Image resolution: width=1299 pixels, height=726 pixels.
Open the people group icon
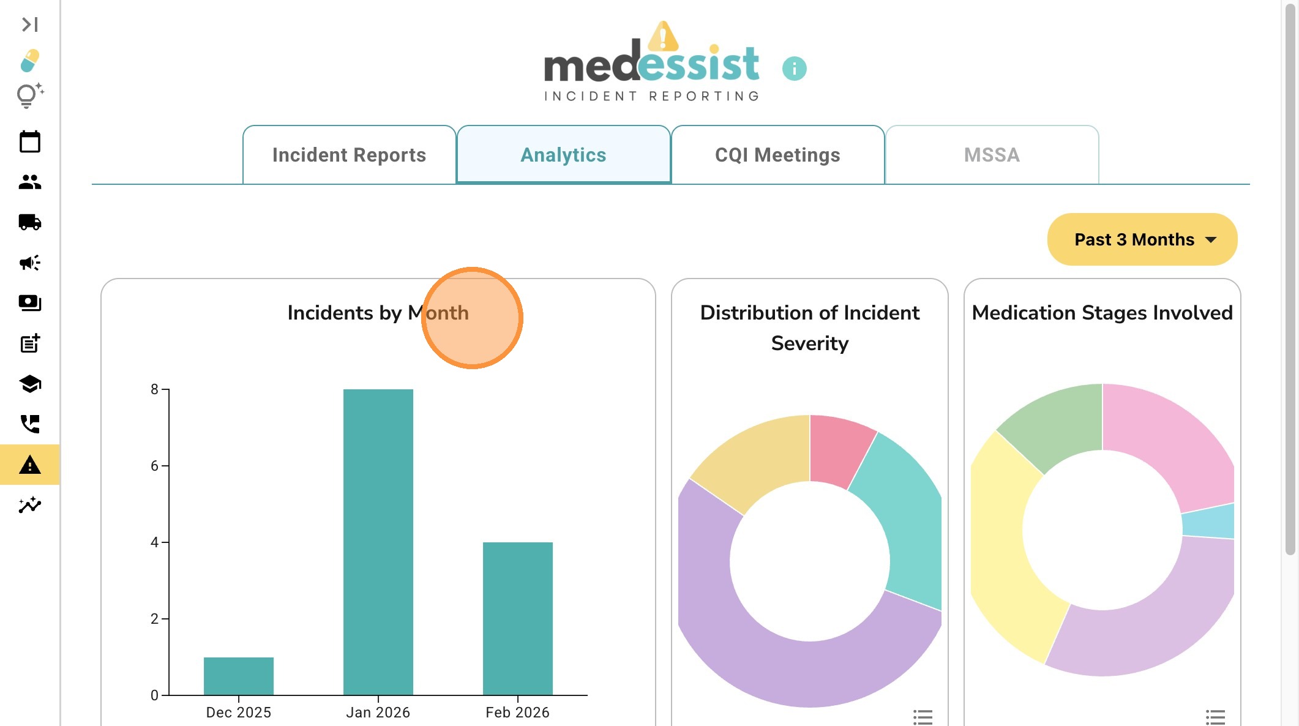(x=29, y=182)
